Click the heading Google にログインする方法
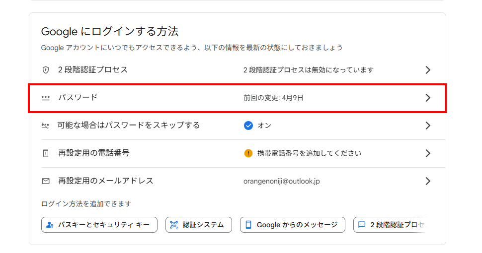 pyautogui.click(x=110, y=31)
